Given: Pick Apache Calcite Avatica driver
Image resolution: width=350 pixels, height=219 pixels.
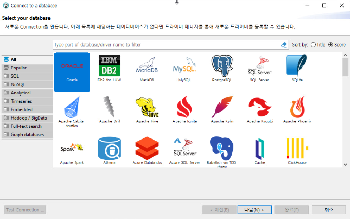Looking at the screenshot, I should 72,112.
